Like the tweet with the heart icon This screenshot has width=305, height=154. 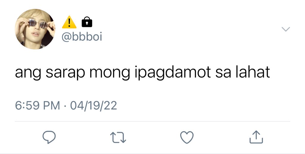187,137
